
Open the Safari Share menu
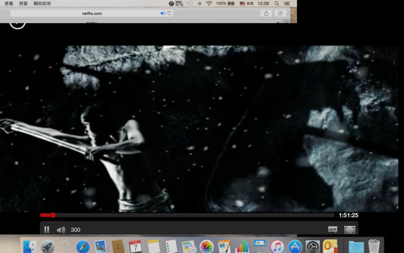(x=266, y=13)
